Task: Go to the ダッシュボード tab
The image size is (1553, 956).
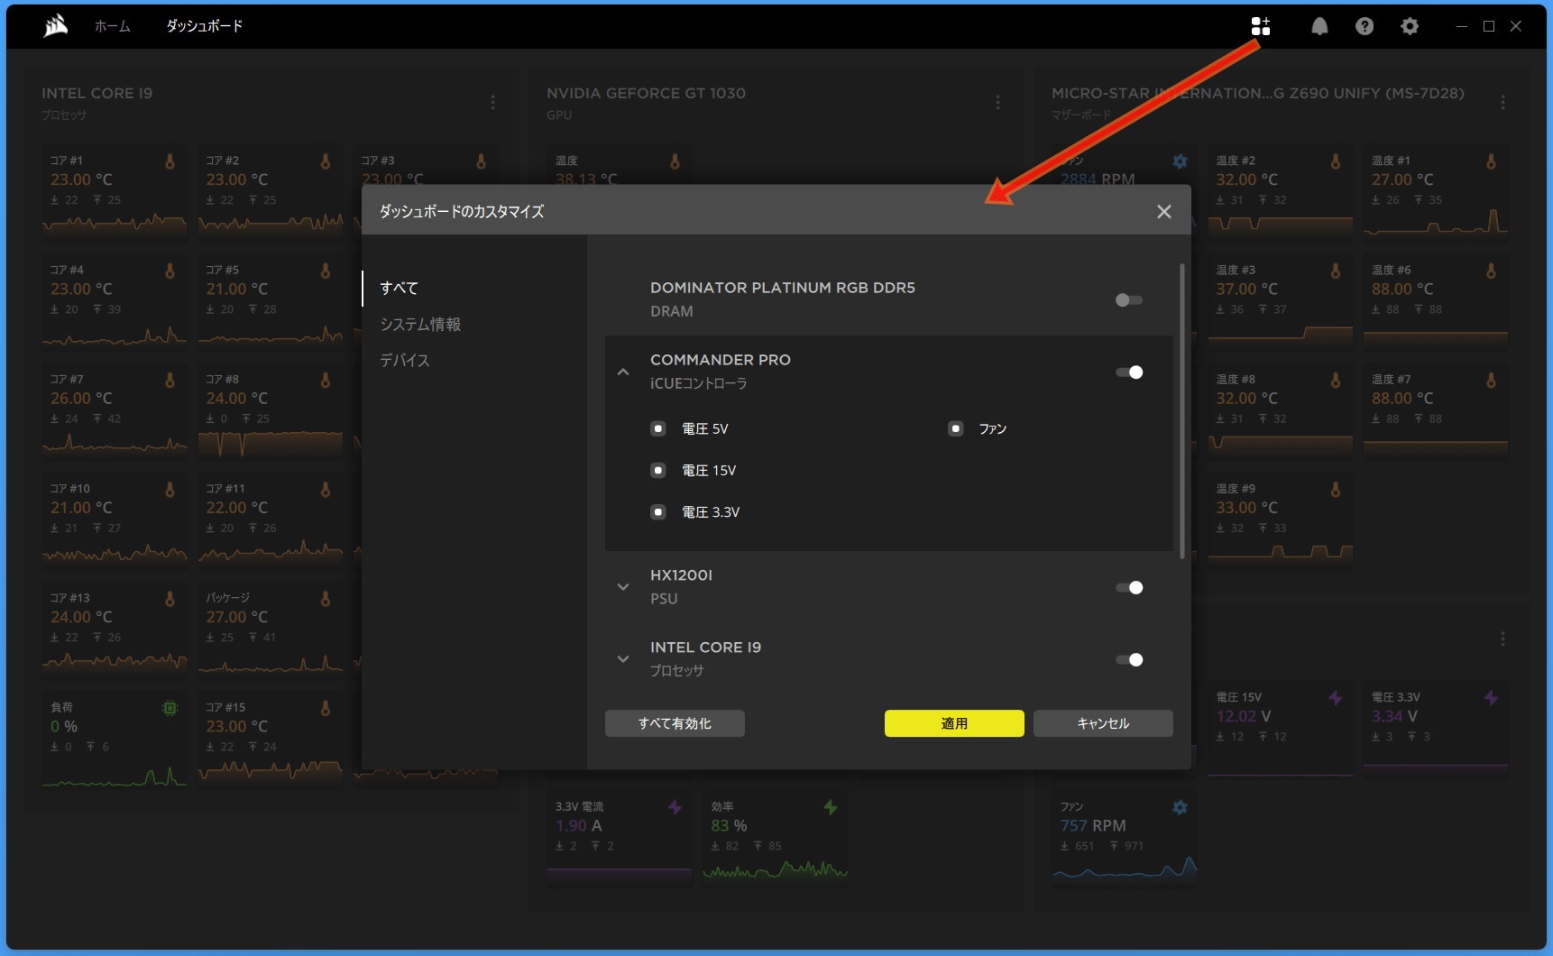Action: pyautogui.click(x=204, y=26)
